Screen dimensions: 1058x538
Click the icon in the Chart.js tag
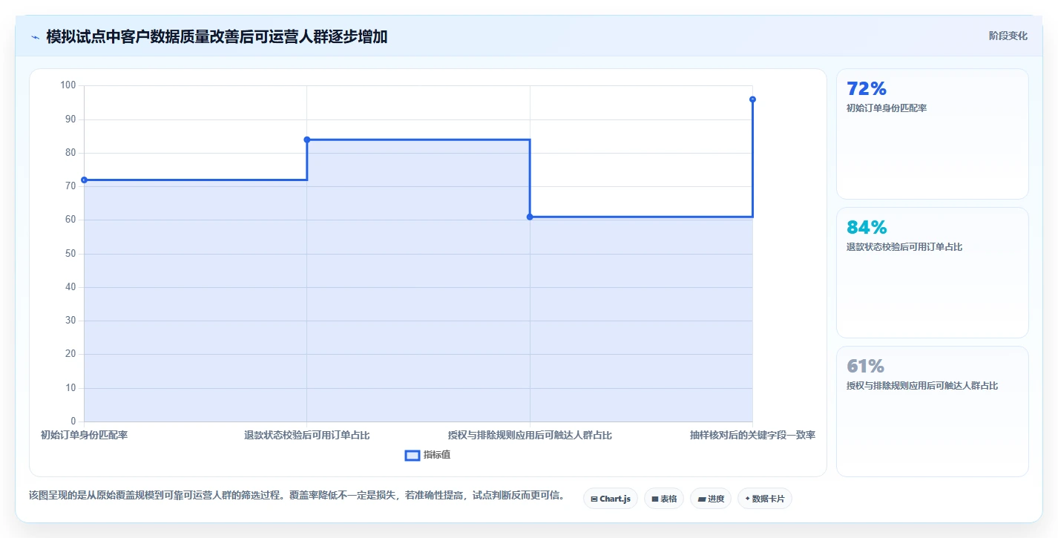(x=594, y=499)
